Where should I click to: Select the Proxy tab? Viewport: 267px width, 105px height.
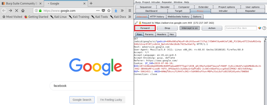point(200,11)
